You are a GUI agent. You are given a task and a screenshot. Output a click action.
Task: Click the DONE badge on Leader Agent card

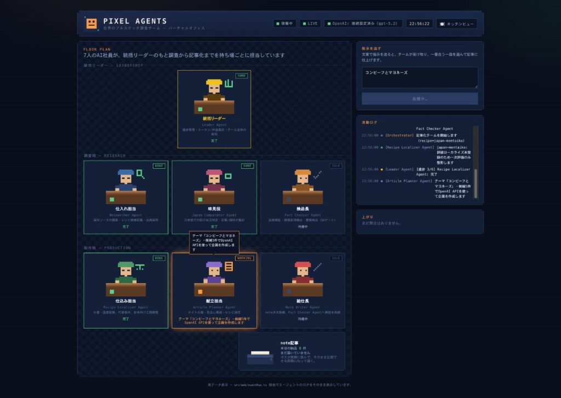pos(242,76)
